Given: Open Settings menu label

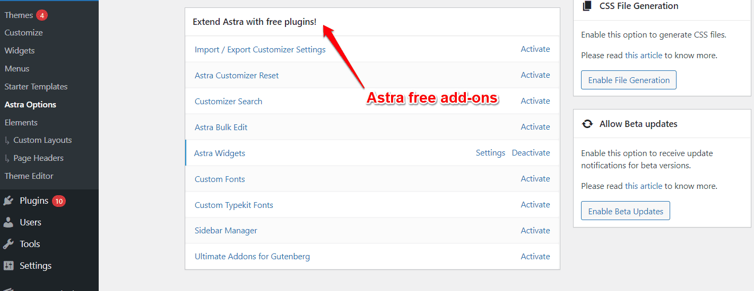Looking at the screenshot, I should pos(36,266).
